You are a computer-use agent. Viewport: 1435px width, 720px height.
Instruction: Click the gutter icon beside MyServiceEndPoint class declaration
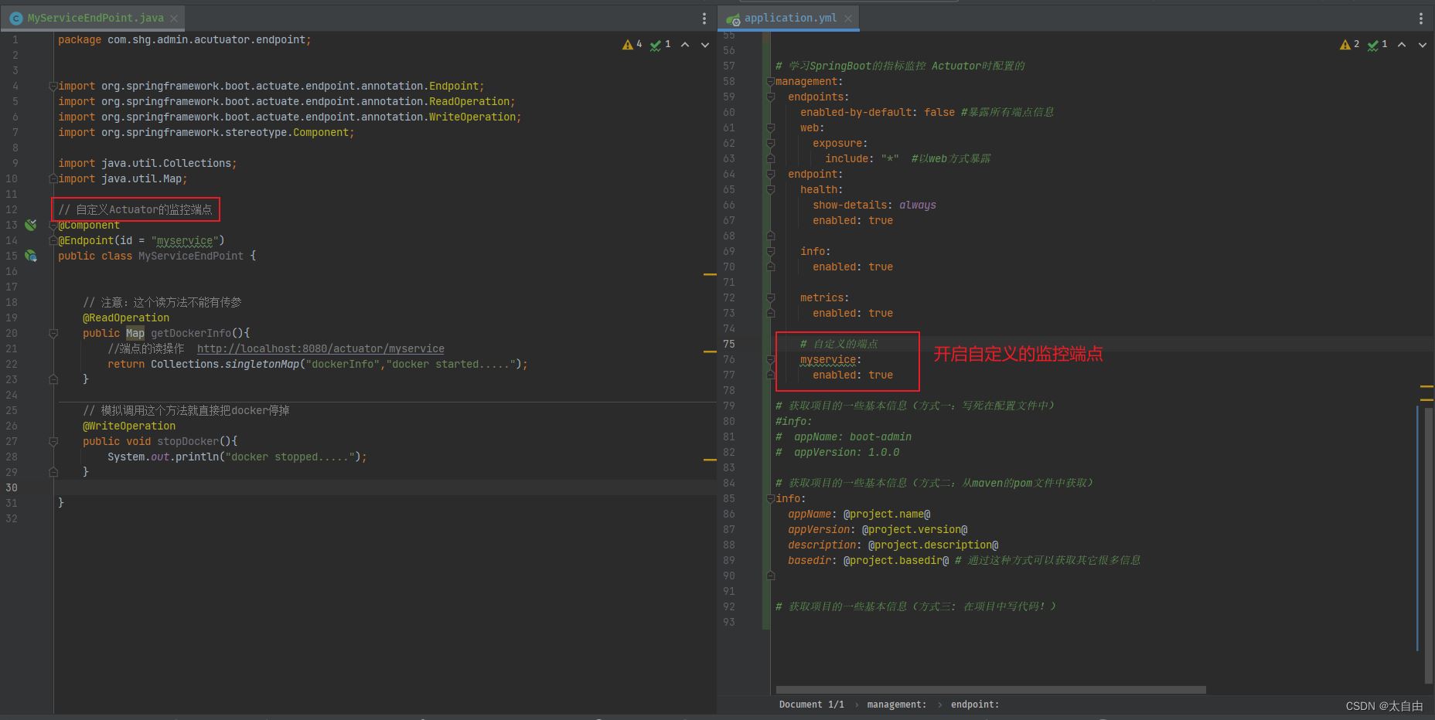pyautogui.click(x=30, y=256)
